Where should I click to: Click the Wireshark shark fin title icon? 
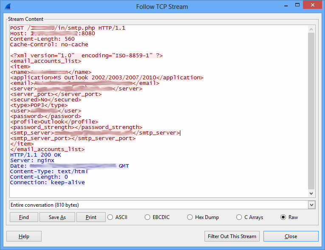[x=8, y=6]
